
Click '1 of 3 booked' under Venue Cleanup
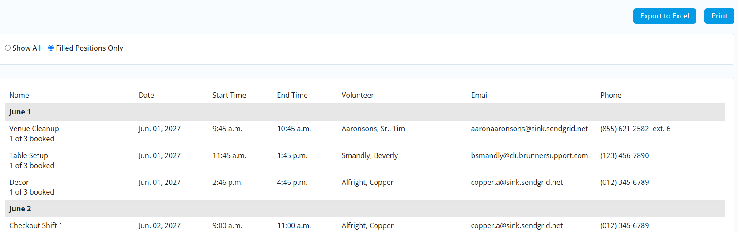[x=32, y=139]
